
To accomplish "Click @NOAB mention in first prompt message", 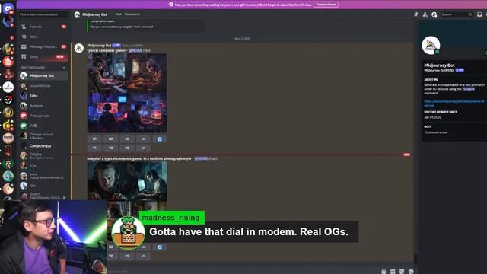I will (135, 50).
